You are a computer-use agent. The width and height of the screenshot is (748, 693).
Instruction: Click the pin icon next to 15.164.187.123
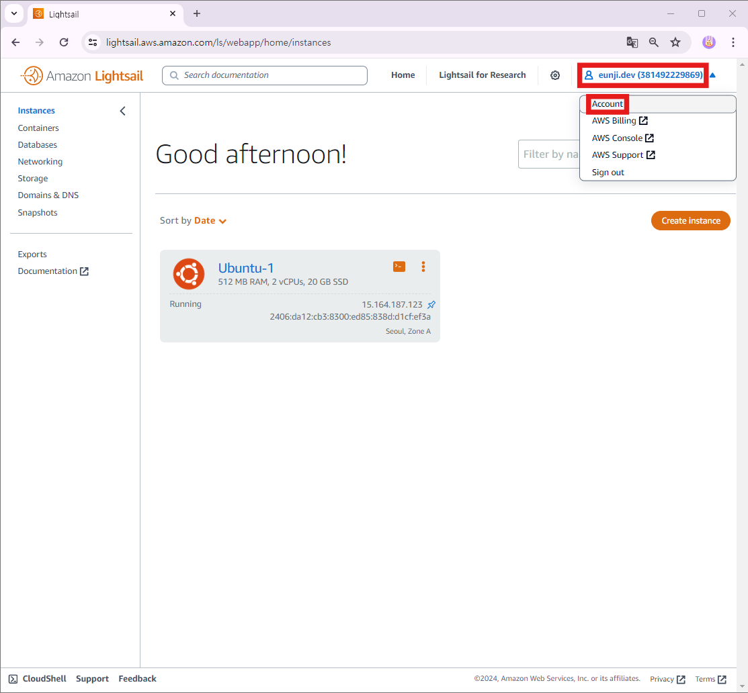tap(431, 305)
